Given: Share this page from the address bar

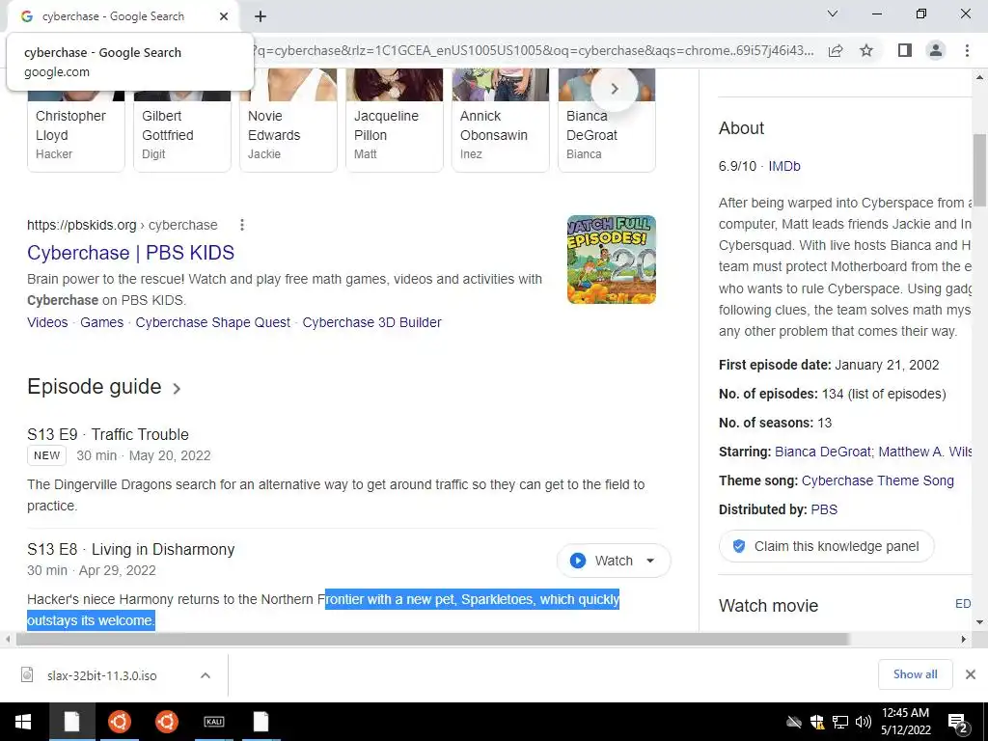Looking at the screenshot, I should 836,50.
